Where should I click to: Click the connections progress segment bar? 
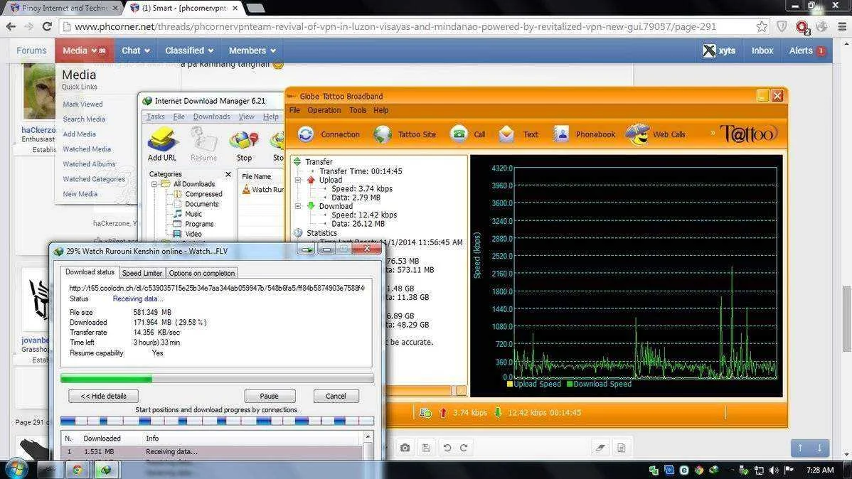click(x=217, y=421)
